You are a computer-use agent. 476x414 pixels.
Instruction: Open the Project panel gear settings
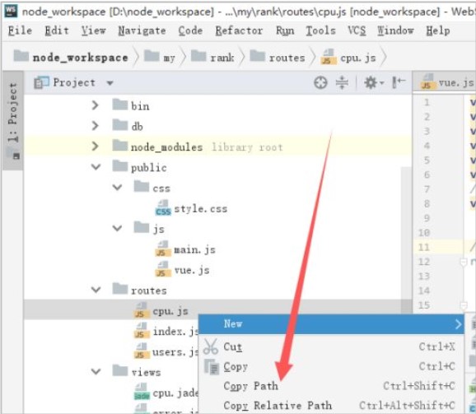point(374,82)
